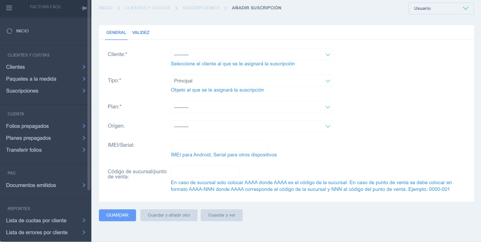Click breadcrumb separator after CLIENTES Y CUOTAS
Image resolution: width=481 pixels, height=242 pixels.
[x=177, y=8]
